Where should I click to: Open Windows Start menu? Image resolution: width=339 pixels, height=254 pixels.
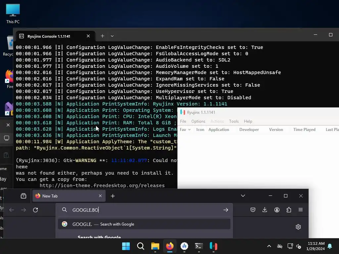(126, 246)
